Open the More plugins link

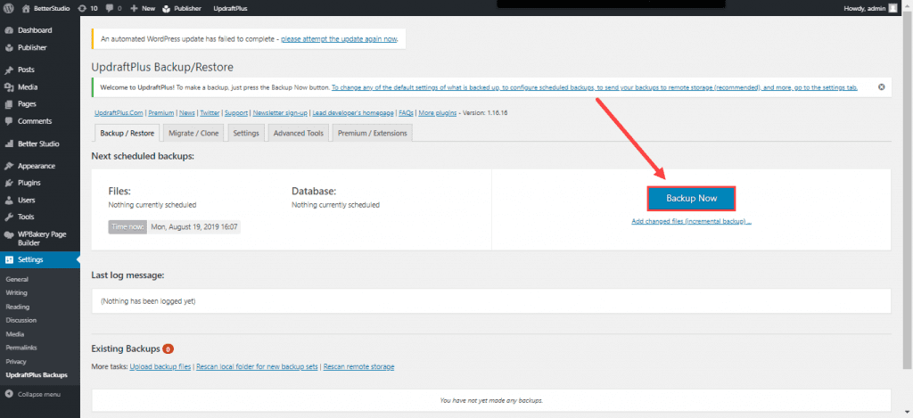click(x=437, y=113)
